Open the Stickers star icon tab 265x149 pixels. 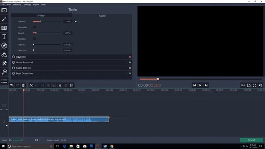point(4,46)
